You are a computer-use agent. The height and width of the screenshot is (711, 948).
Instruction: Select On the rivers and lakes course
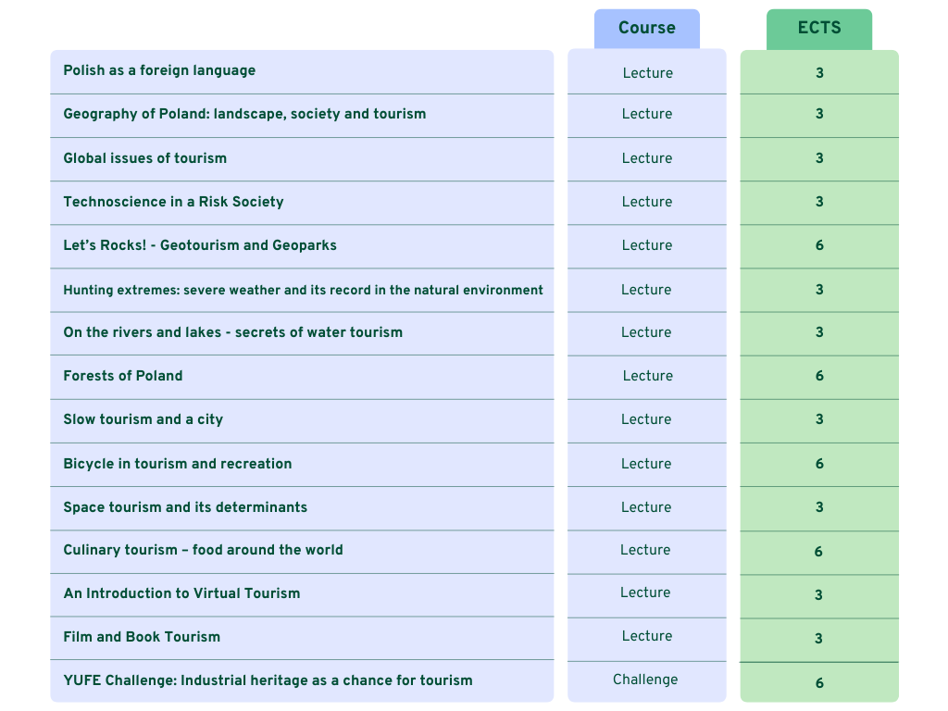(232, 332)
